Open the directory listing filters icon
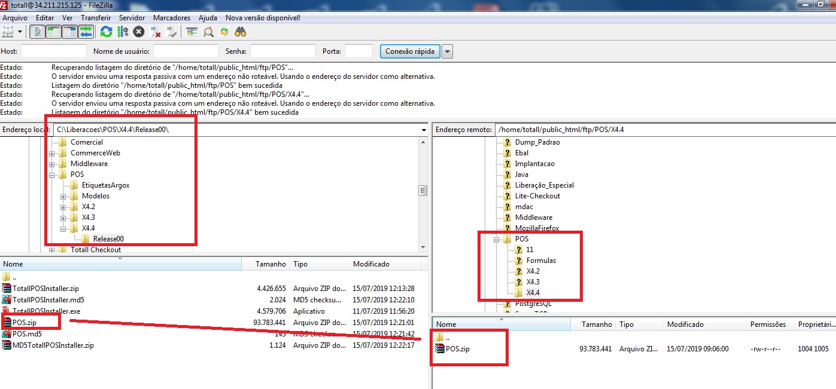Image resolution: width=836 pixels, height=389 pixels. click(191, 32)
